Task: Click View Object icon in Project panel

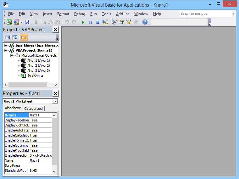Action: tap(15, 37)
